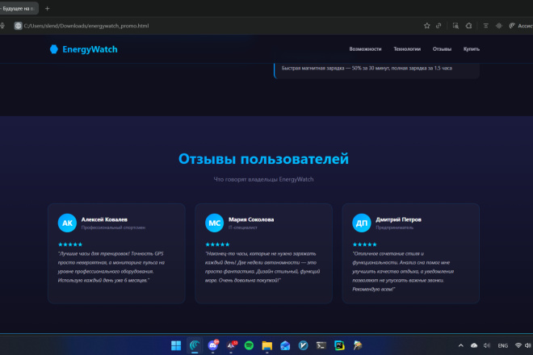
Task: Open Discord from the taskbar
Action: point(213,345)
